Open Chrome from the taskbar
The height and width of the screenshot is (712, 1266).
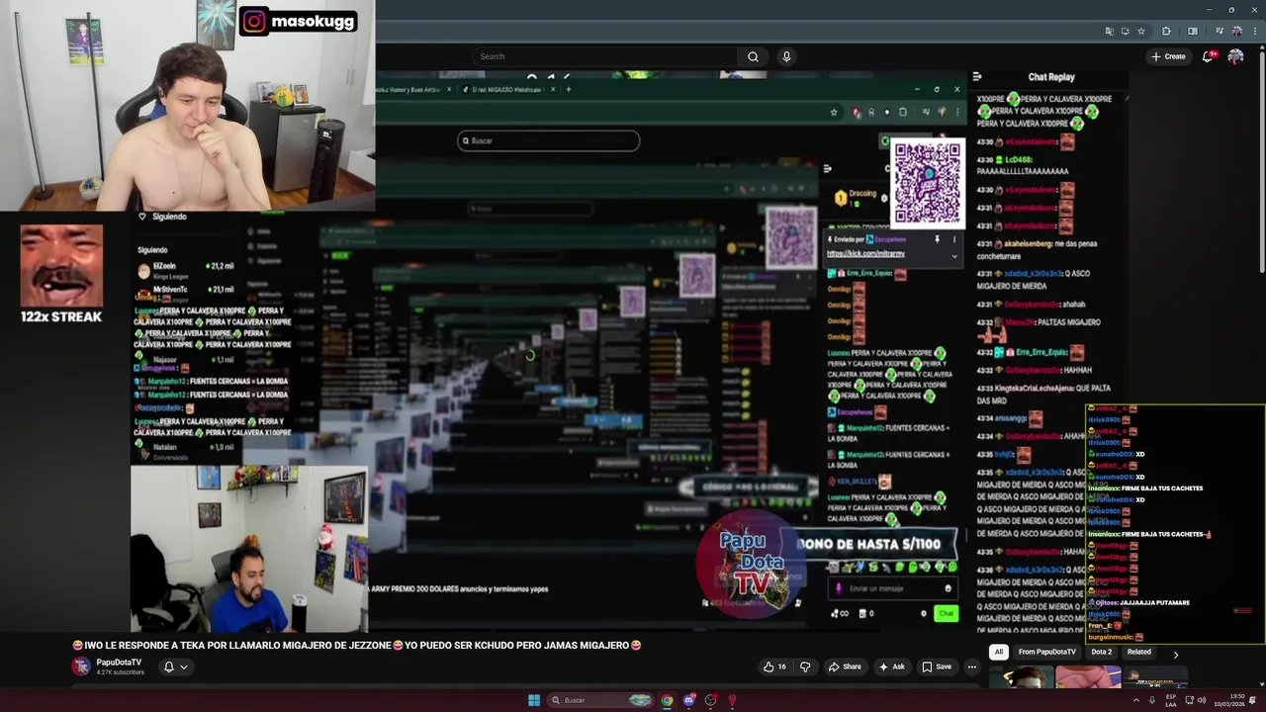click(668, 700)
